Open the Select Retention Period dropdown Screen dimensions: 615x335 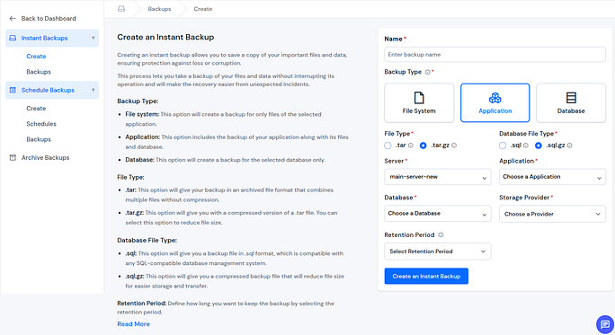[x=438, y=251]
